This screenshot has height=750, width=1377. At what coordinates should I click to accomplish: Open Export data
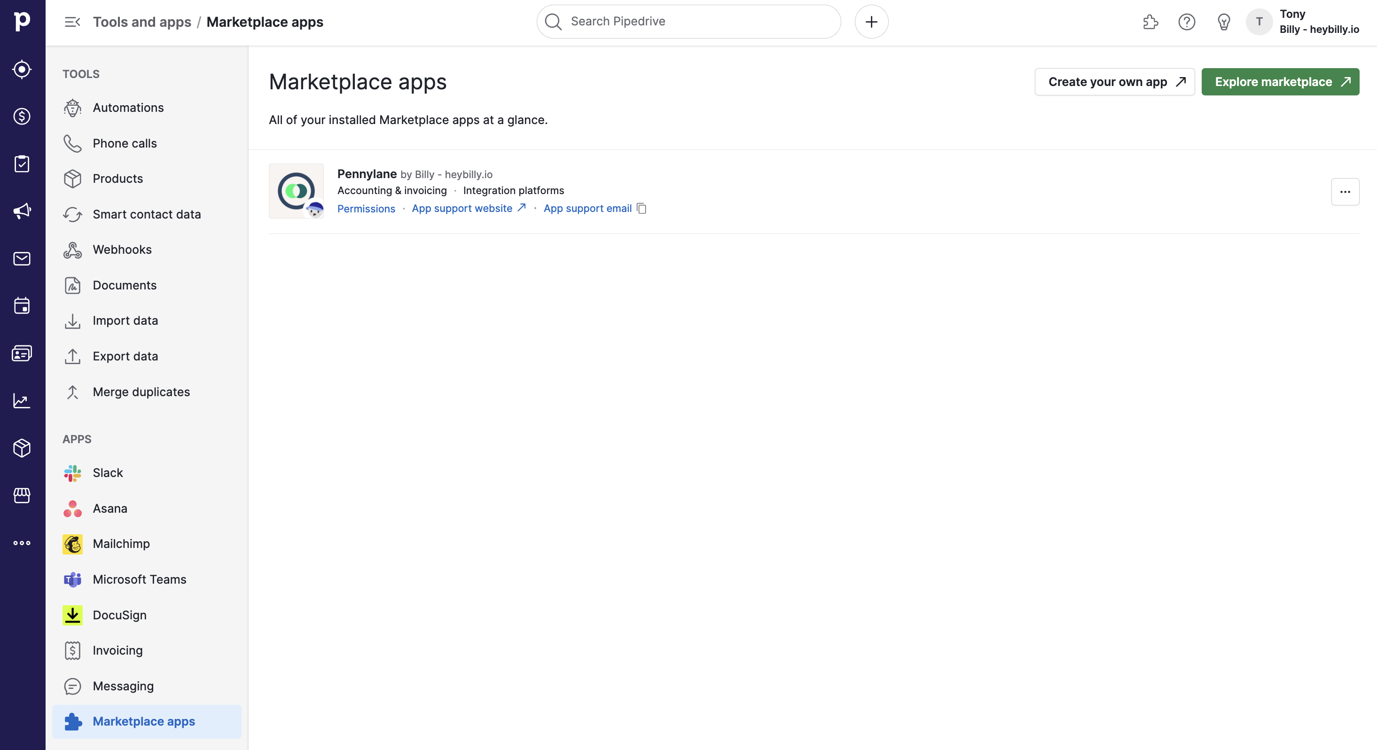[147, 357]
